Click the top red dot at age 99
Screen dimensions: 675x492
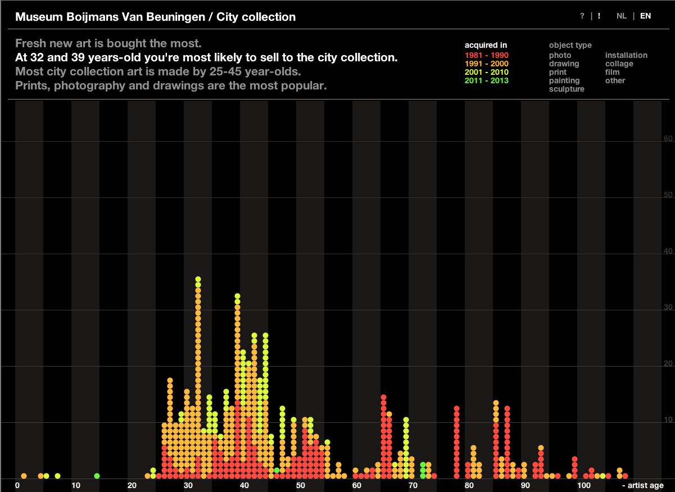(574, 459)
